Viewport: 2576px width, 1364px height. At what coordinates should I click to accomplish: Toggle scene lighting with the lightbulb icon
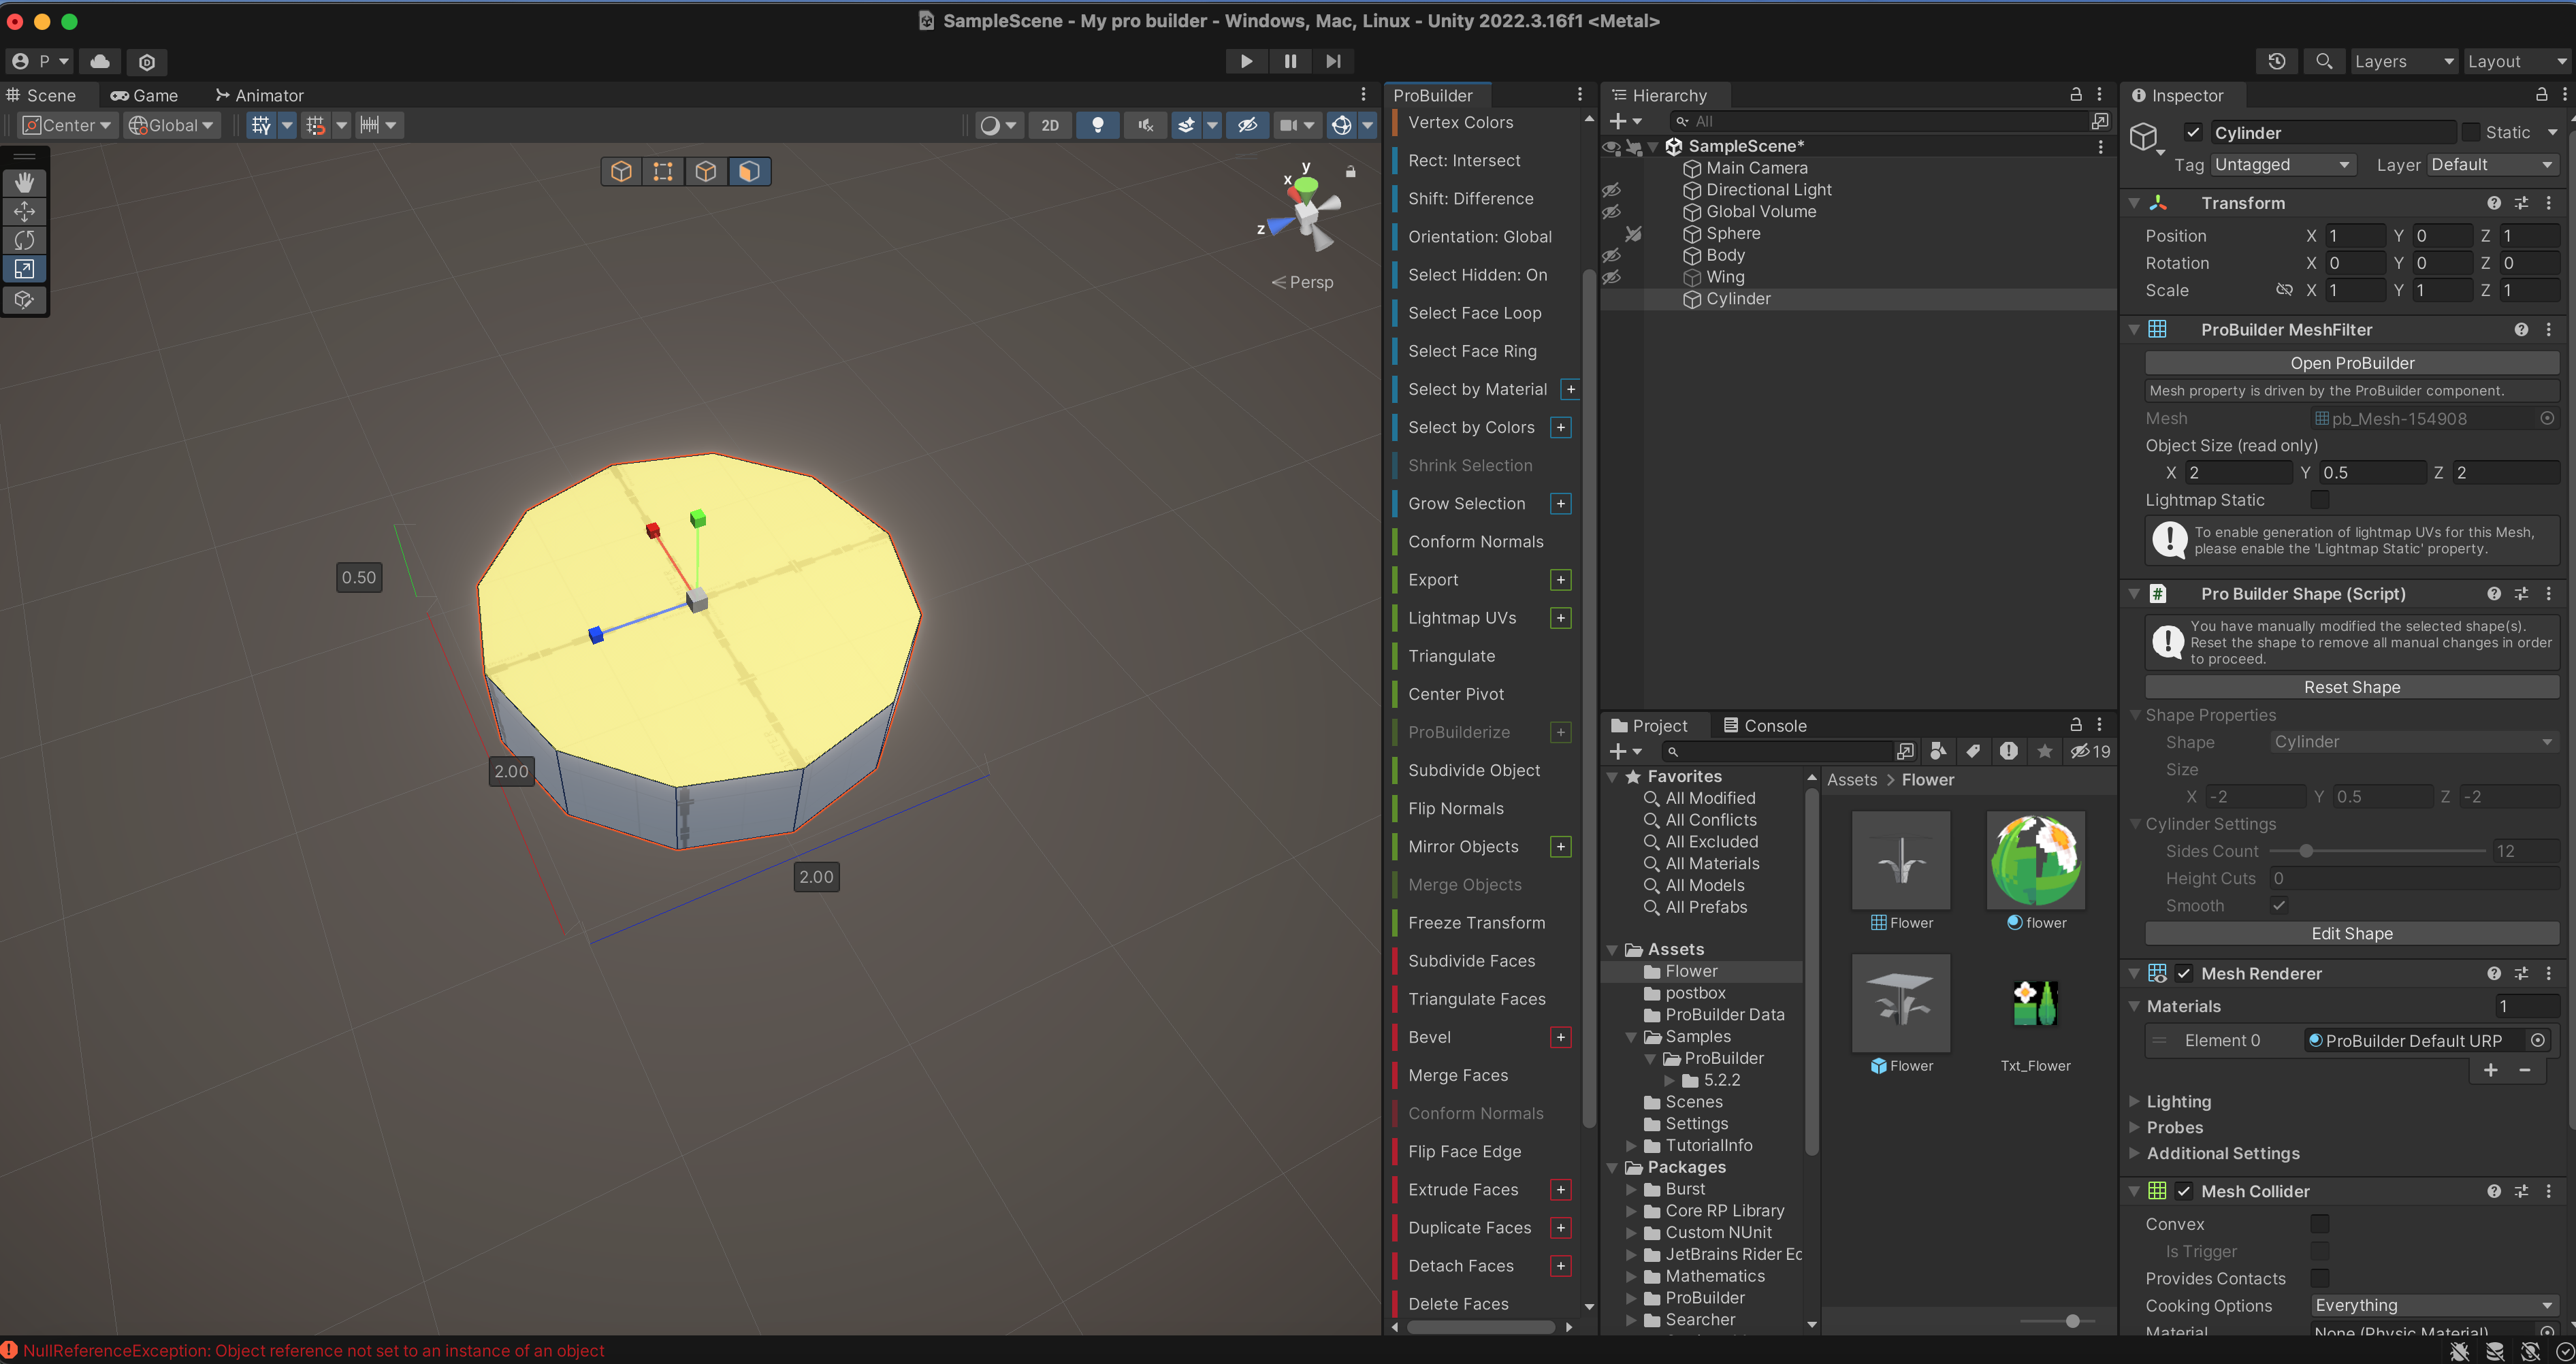(x=1097, y=125)
